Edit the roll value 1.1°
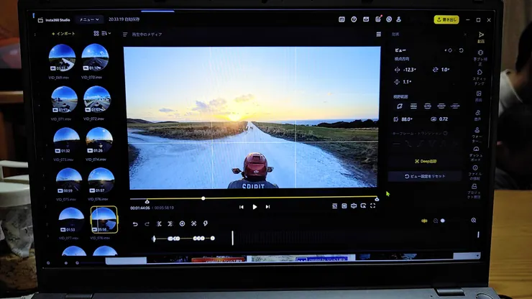The image size is (532, 299). click(407, 82)
